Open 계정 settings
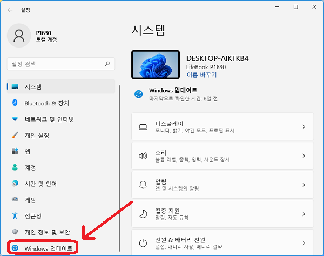Viewport: 324px width, 256px height. 30,167
